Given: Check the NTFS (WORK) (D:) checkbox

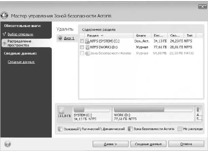Looking at the screenshot, I should 82,47.
